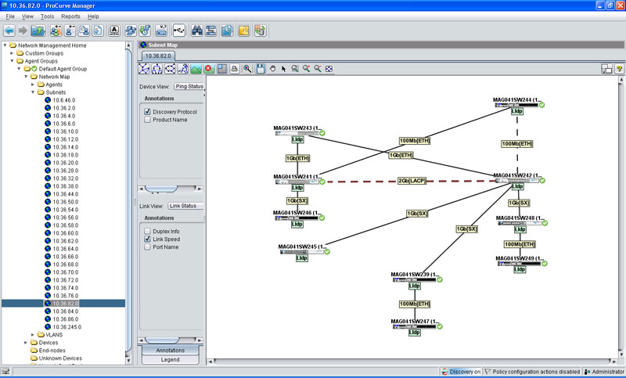
Task: Expand the VLANS folder
Action: [33, 334]
